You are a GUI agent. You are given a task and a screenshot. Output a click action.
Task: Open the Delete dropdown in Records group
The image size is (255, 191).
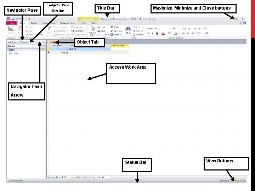point(103,35)
